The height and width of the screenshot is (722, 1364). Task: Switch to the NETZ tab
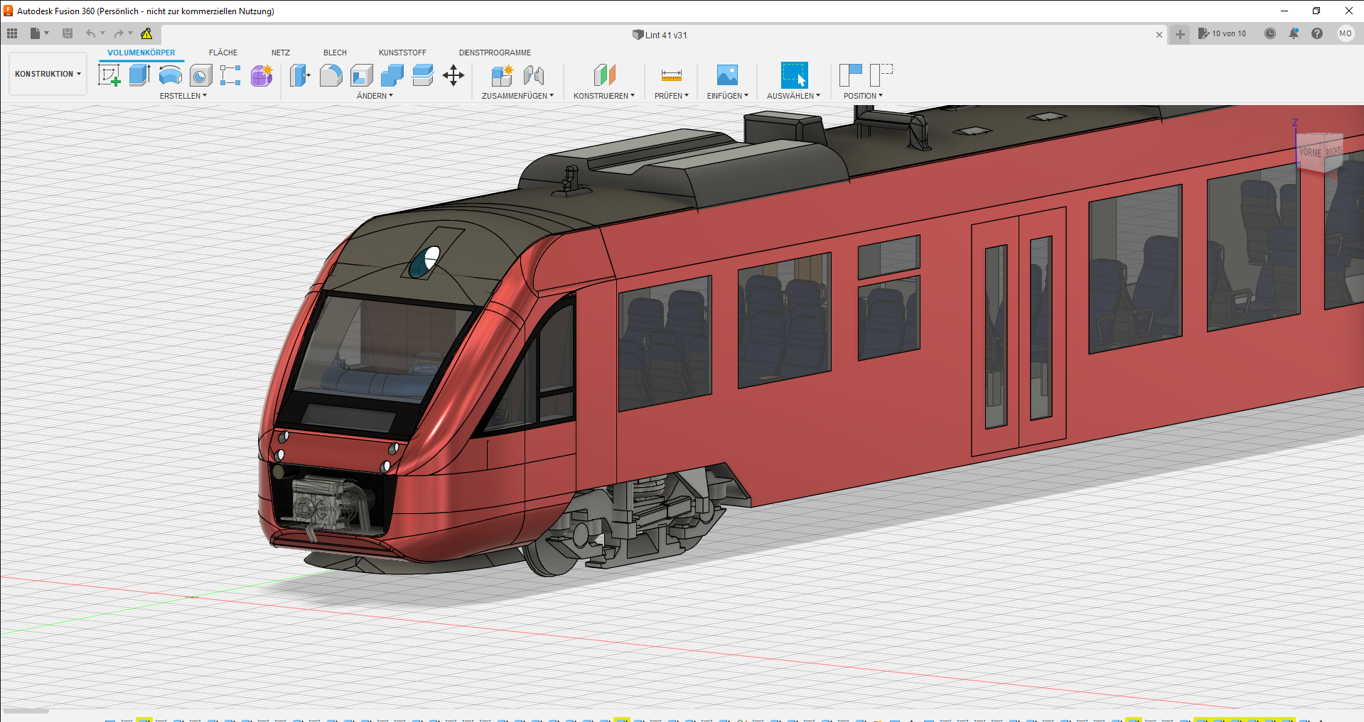point(281,53)
